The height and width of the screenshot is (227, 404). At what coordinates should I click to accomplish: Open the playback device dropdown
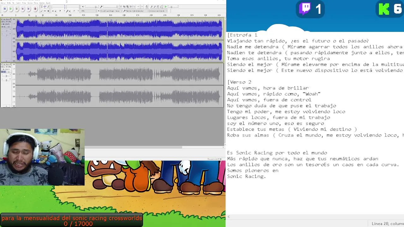[111, 11]
